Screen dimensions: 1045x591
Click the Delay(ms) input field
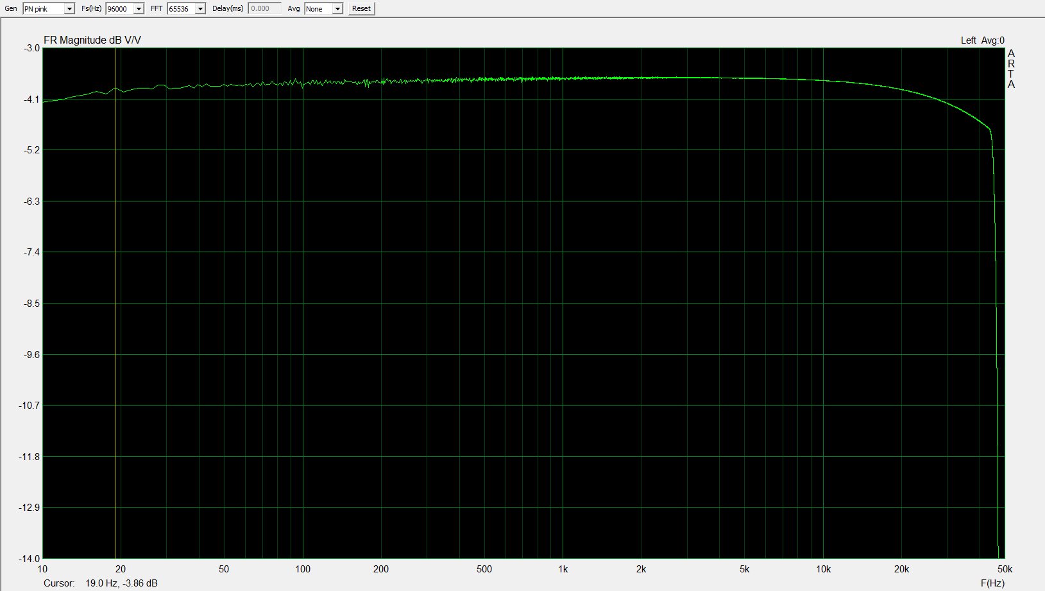pyautogui.click(x=264, y=8)
